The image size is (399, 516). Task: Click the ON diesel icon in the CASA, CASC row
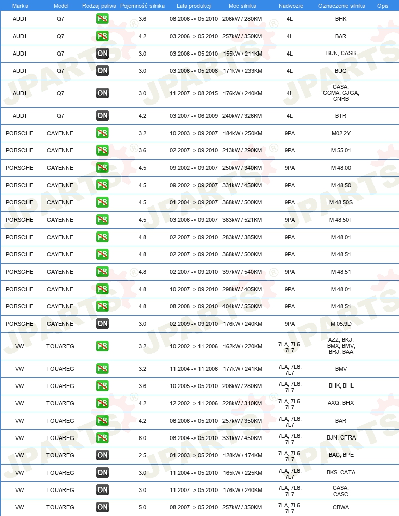tap(103, 489)
